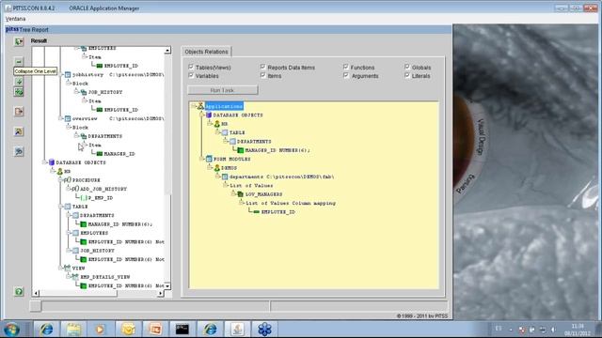Screen dimensions: 602x338
Task: Open the media player taskbar icon
Action: click(101, 330)
